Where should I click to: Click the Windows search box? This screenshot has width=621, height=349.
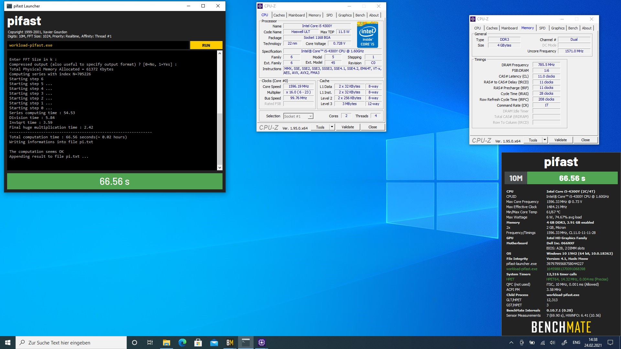coord(71,343)
